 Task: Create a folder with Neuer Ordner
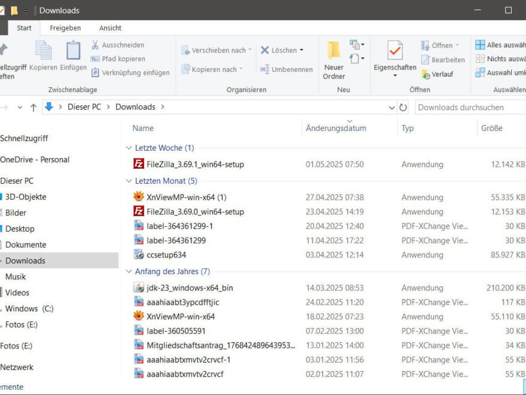coord(334,60)
